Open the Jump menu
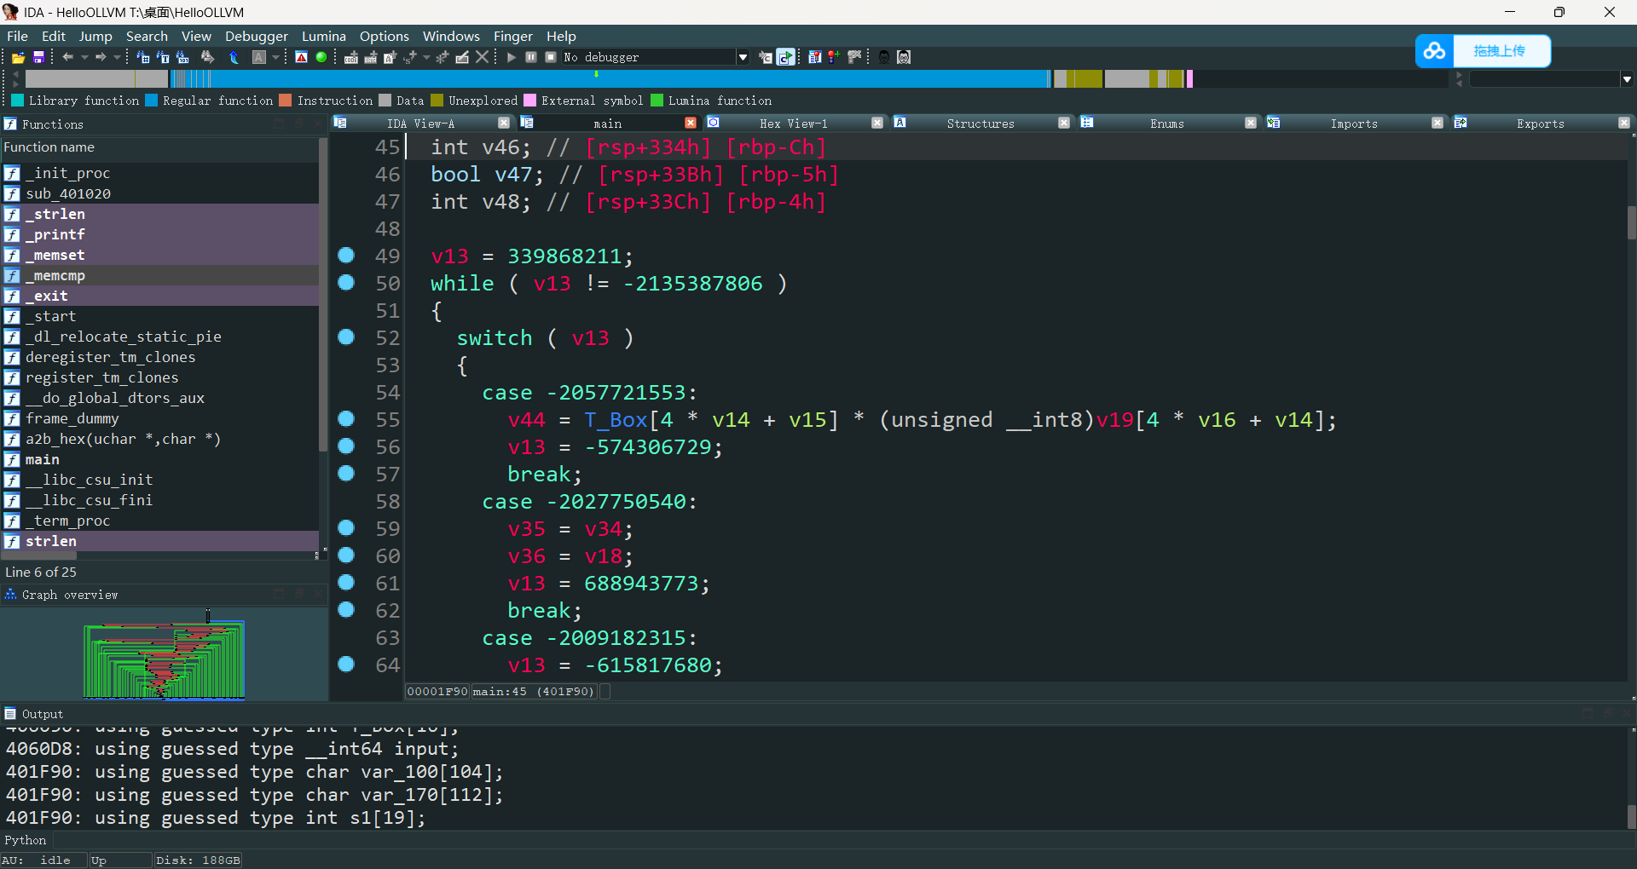Viewport: 1637px width, 869px height. click(95, 36)
